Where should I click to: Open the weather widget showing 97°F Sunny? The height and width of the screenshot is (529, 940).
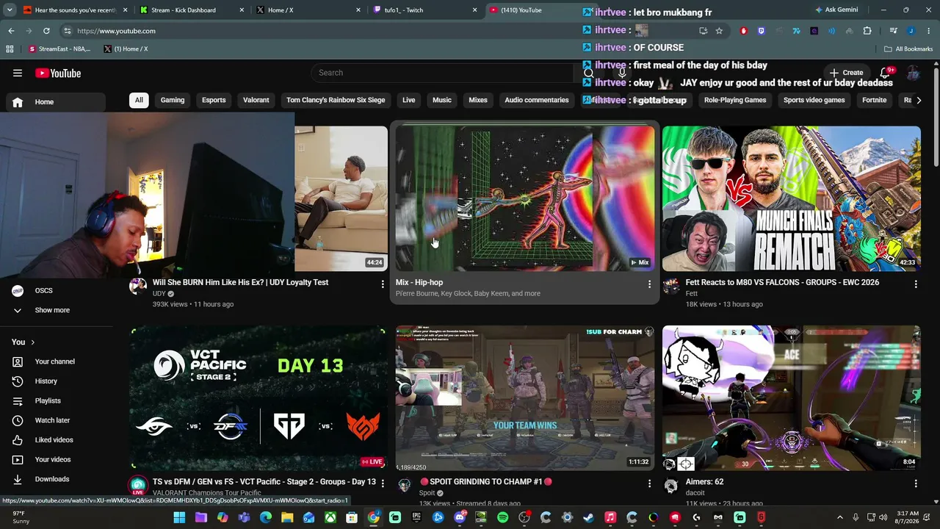coord(20,517)
